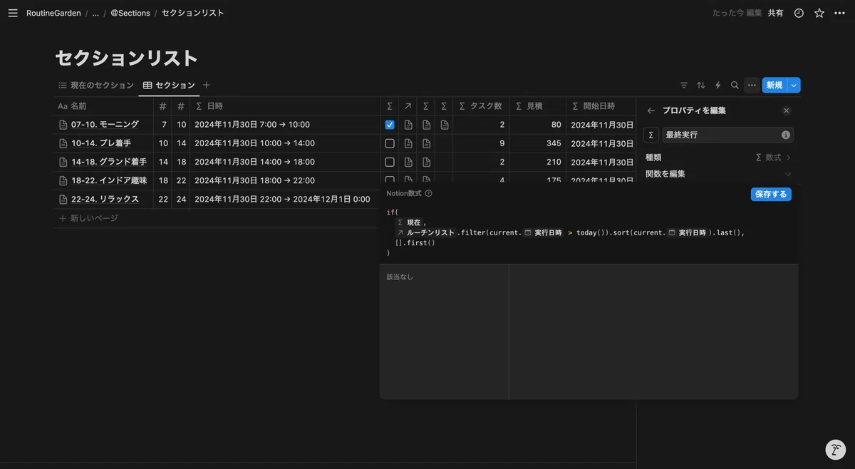Go to the @Sections breadcrumb
Image resolution: width=855 pixels, height=469 pixels.
coord(130,13)
